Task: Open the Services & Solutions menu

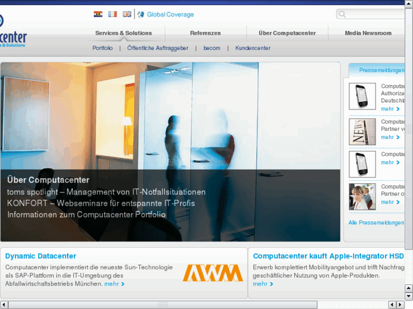Action: (123, 33)
